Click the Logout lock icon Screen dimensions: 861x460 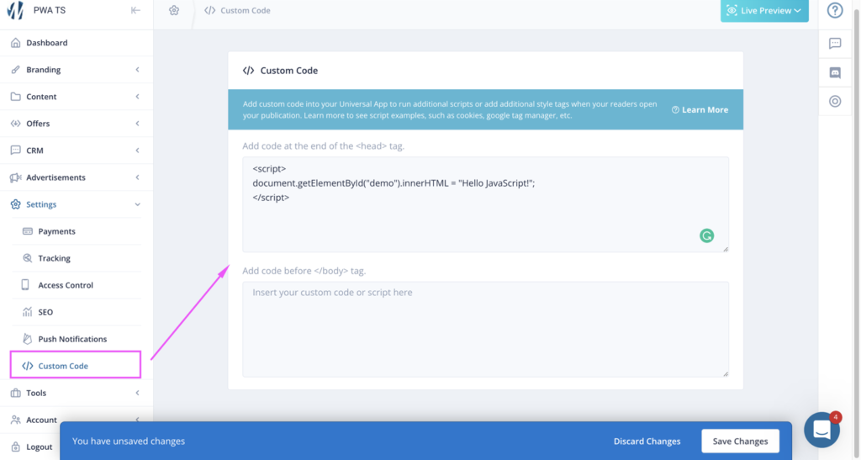click(15, 447)
